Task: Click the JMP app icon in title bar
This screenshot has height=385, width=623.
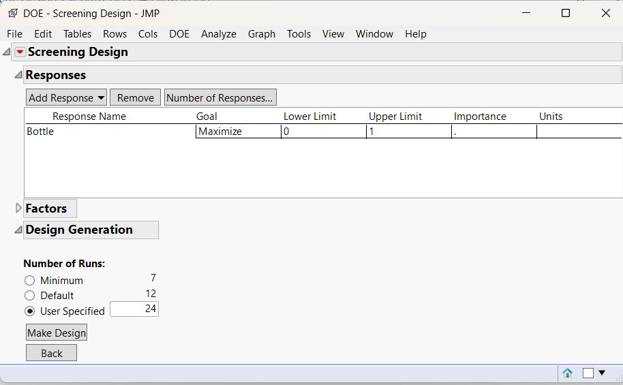Action: coord(12,13)
